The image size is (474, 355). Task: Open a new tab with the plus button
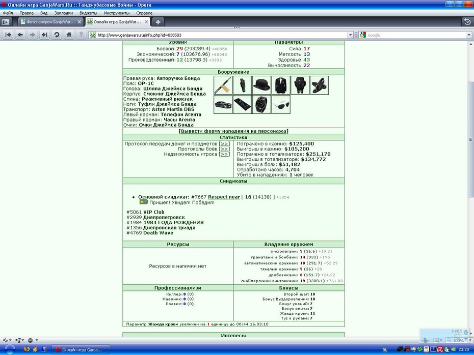(x=158, y=22)
